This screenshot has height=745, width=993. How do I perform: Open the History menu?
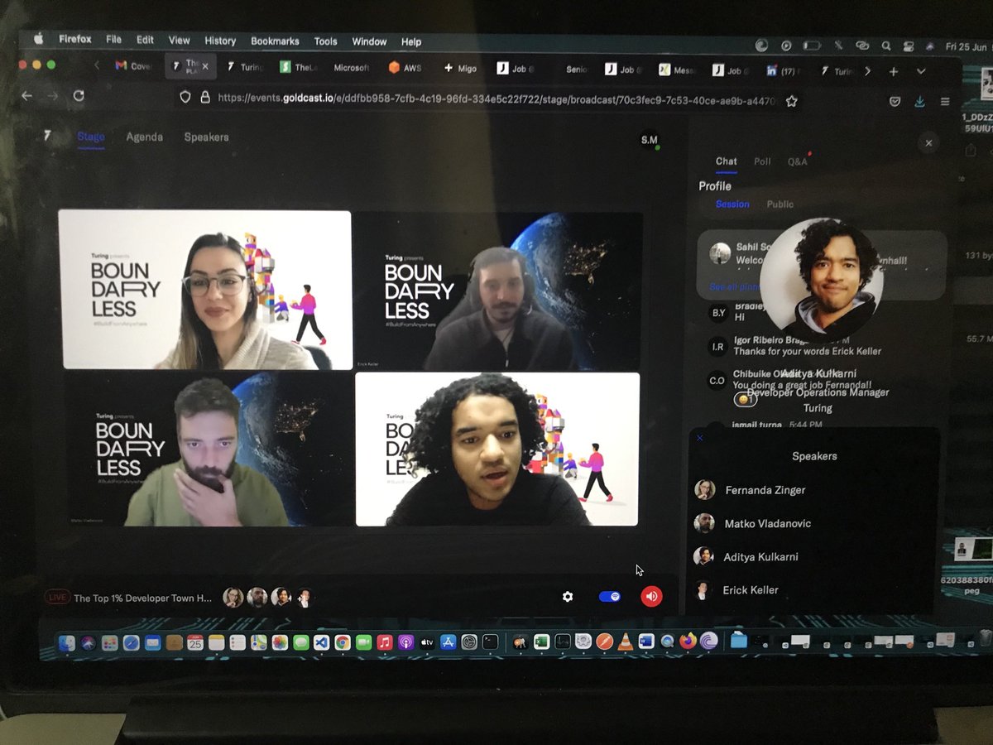click(220, 41)
